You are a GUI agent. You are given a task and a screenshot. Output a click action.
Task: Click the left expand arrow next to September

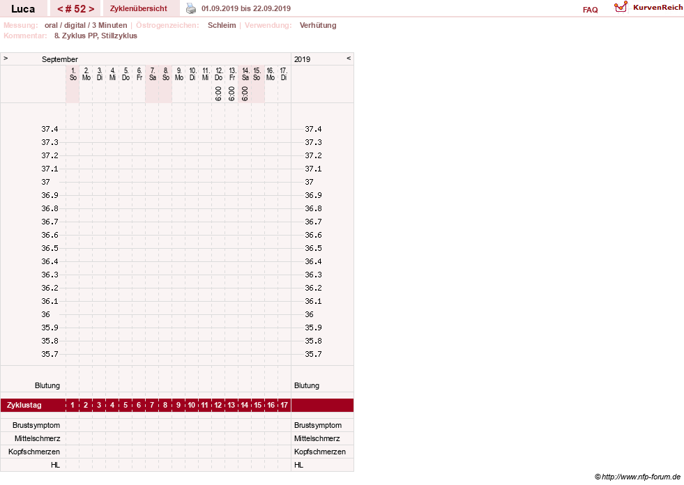(x=6, y=58)
